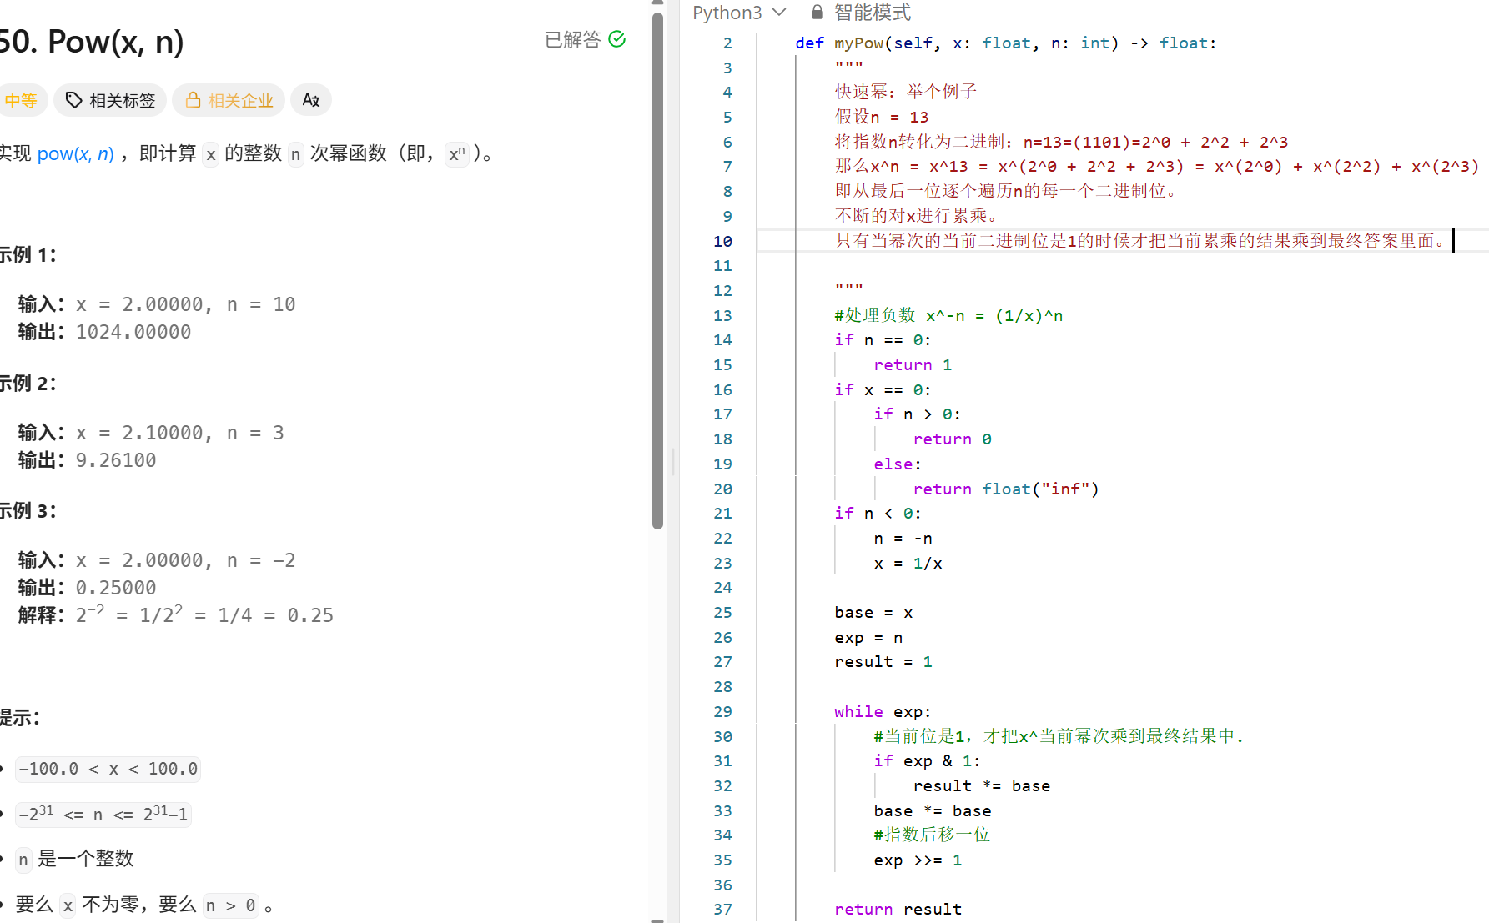The image size is (1489, 923).
Task: Click code line if exp & 1:
Action: click(x=927, y=760)
